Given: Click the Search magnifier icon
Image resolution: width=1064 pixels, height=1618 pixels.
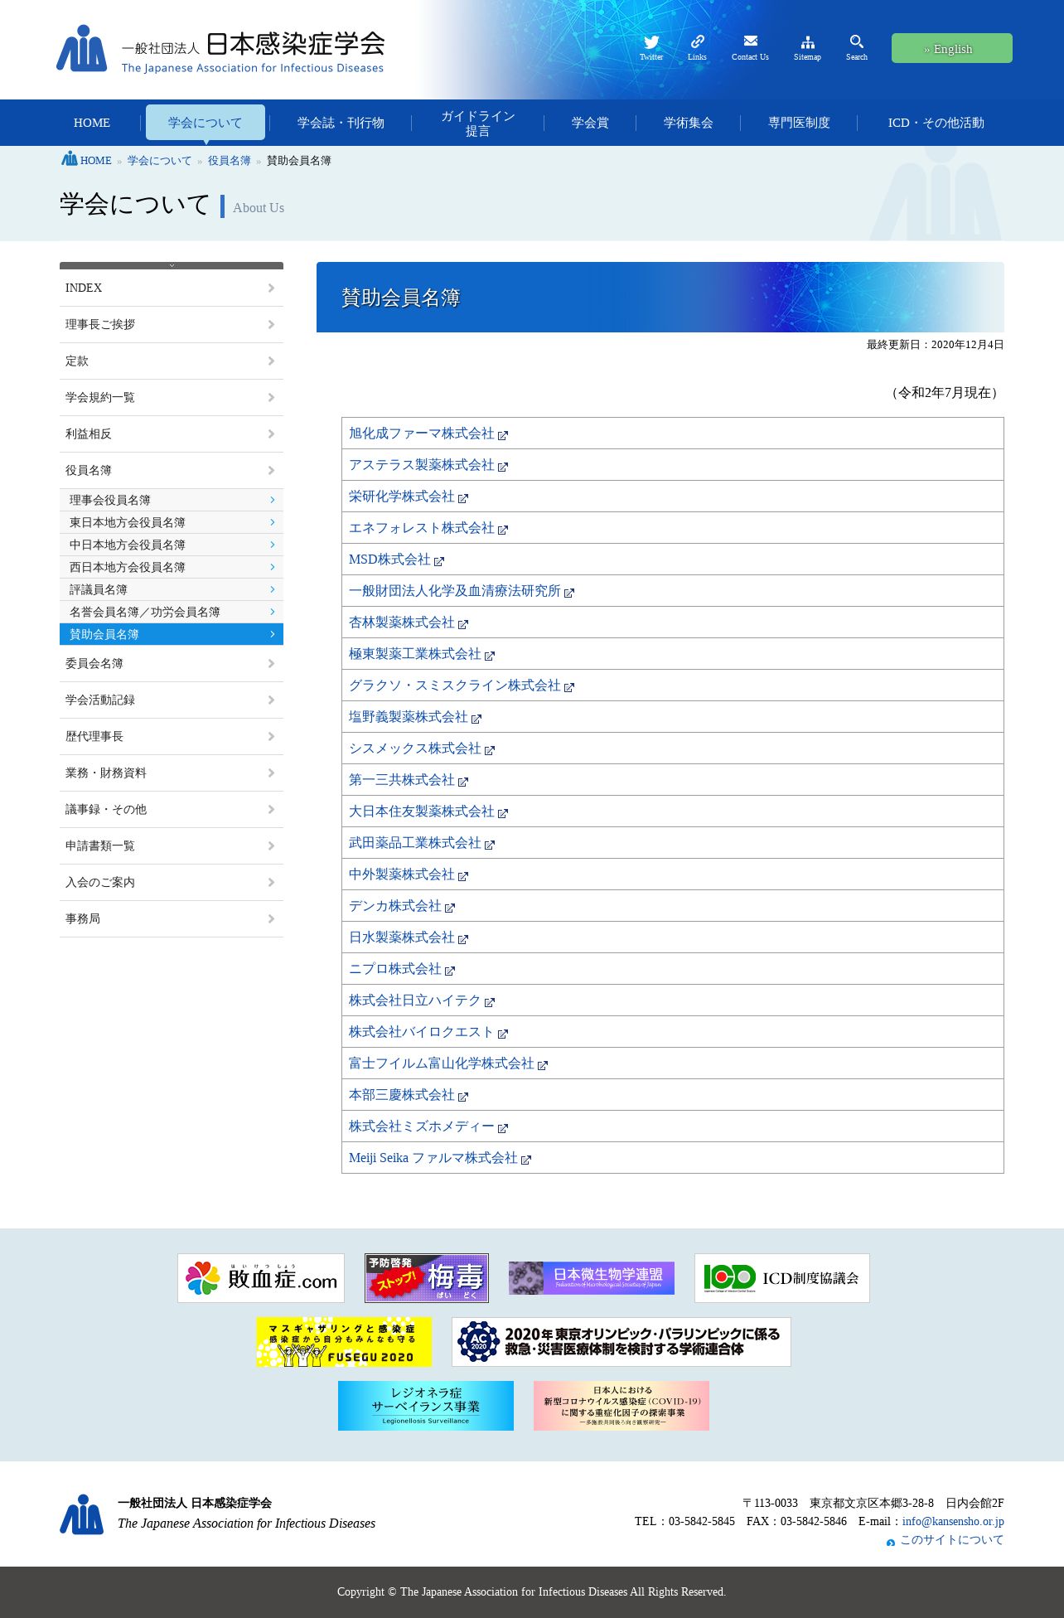Looking at the screenshot, I should pyautogui.click(x=857, y=41).
